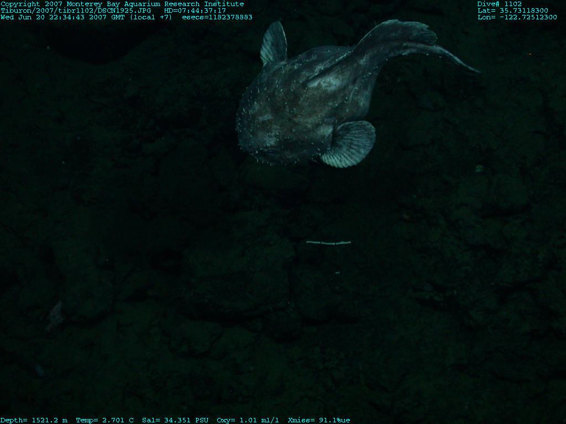Click the Temp= 2.701 C readout
The height and width of the screenshot is (424, 566).
(104, 420)
